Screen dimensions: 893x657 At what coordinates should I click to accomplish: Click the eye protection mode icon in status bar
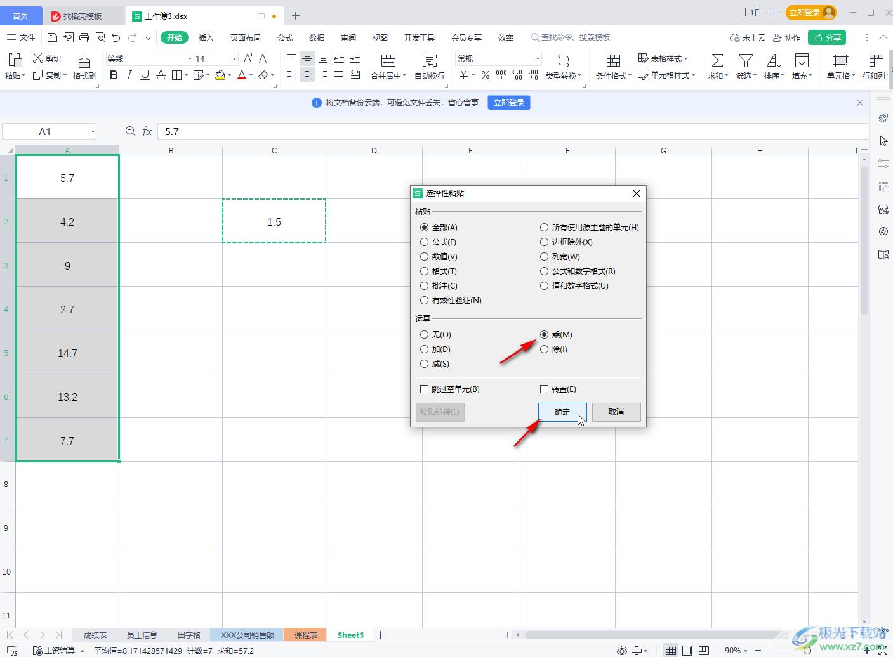click(621, 651)
